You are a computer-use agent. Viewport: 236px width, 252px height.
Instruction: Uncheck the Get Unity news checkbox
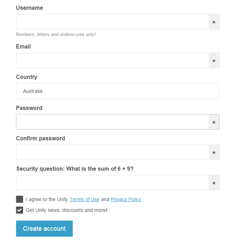(20, 210)
